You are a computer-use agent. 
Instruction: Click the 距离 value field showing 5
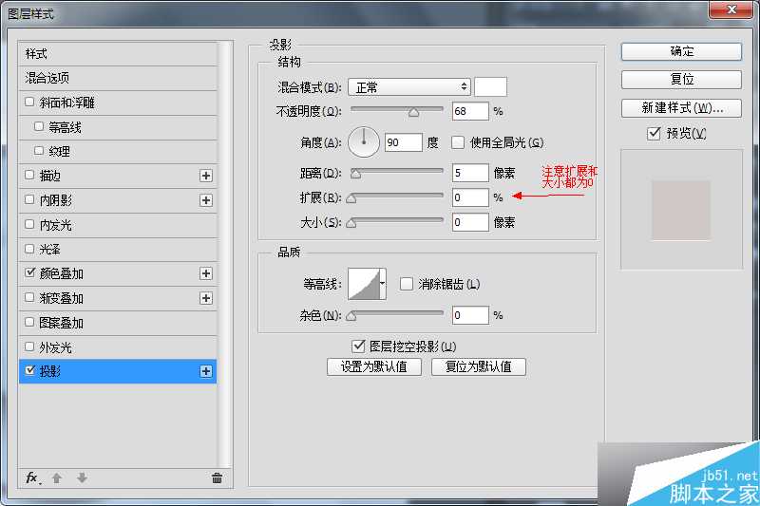(x=470, y=173)
